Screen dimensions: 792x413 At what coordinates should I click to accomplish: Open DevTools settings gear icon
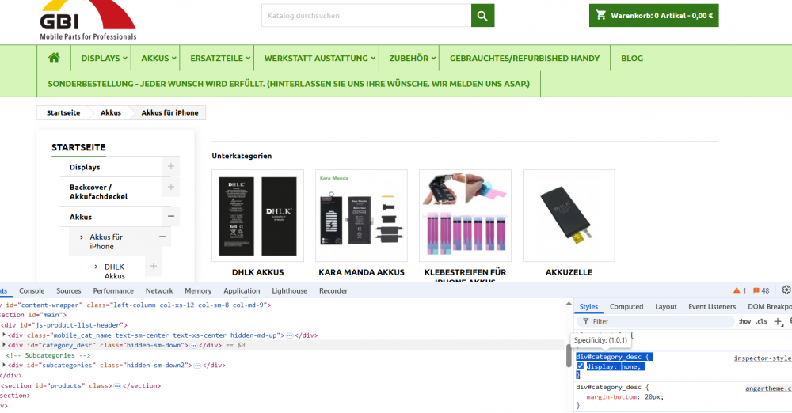pos(786,290)
